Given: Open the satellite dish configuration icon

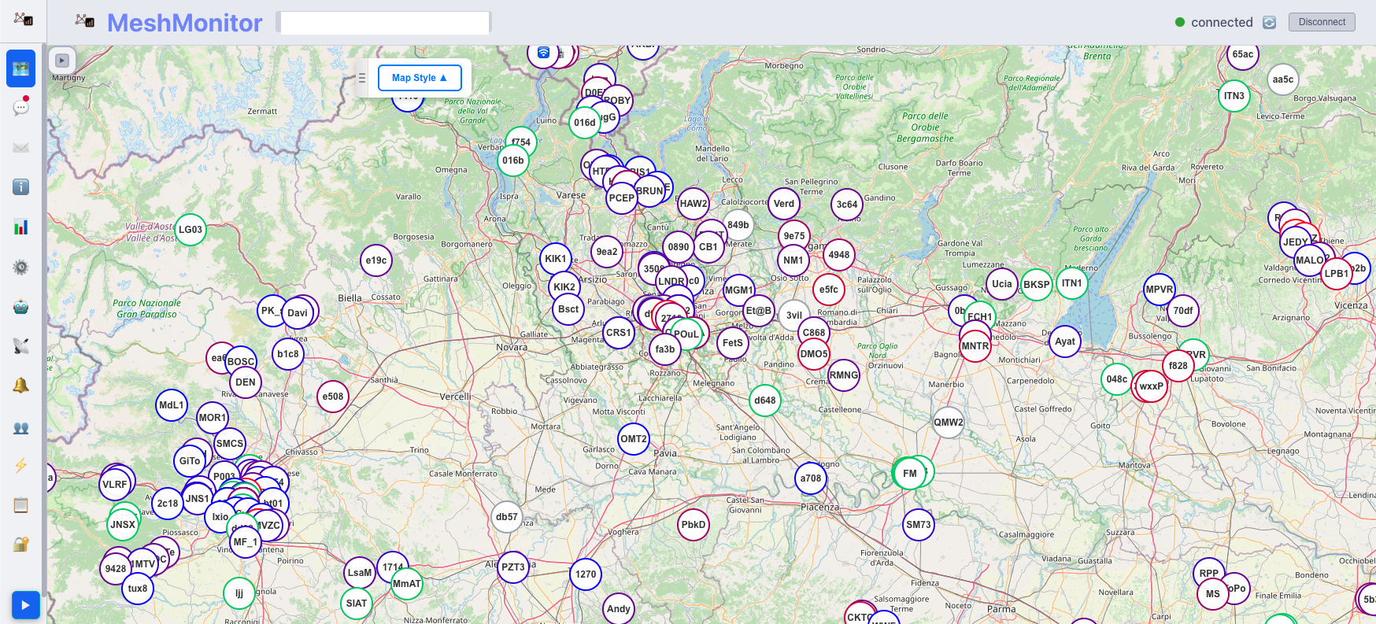Looking at the screenshot, I should 21,345.
